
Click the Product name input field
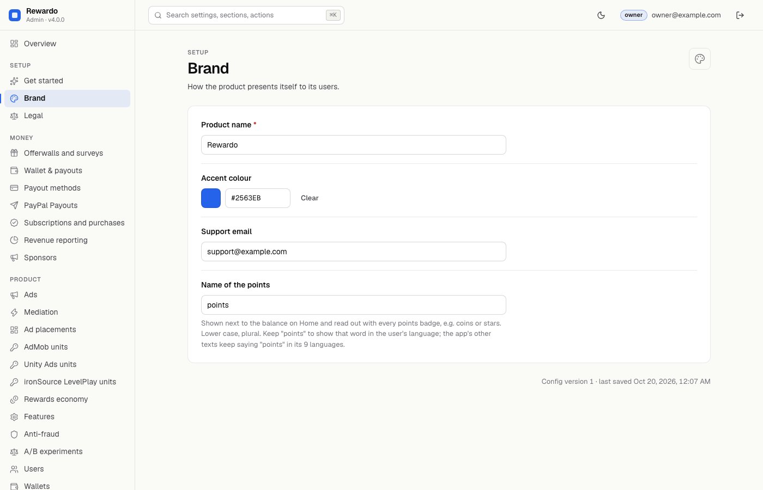354,145
